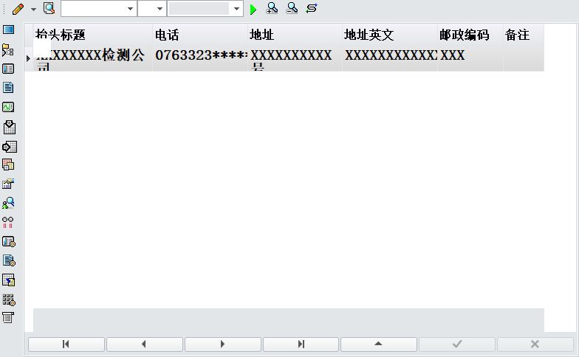Click the user search magnifier sidebar icon

coord(8,202)
